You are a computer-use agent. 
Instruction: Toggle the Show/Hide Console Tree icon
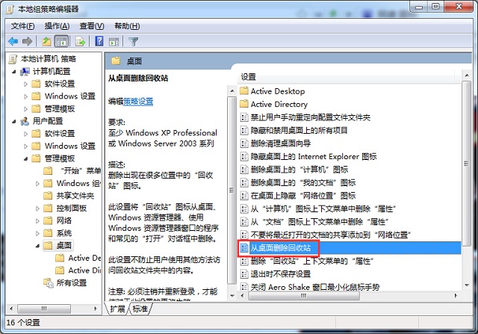tap(62, 42)
